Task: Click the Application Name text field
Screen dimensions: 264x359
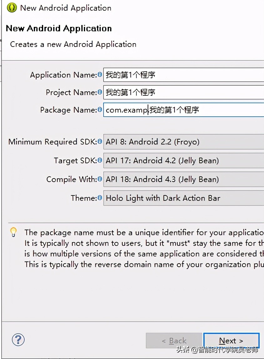Action: (x=184, y=75)
